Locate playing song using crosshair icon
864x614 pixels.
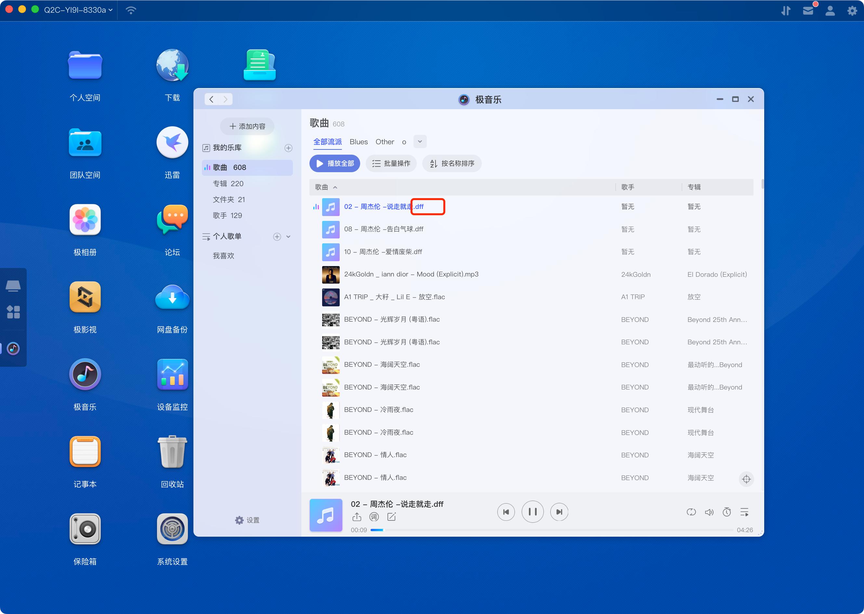[746, 479]
